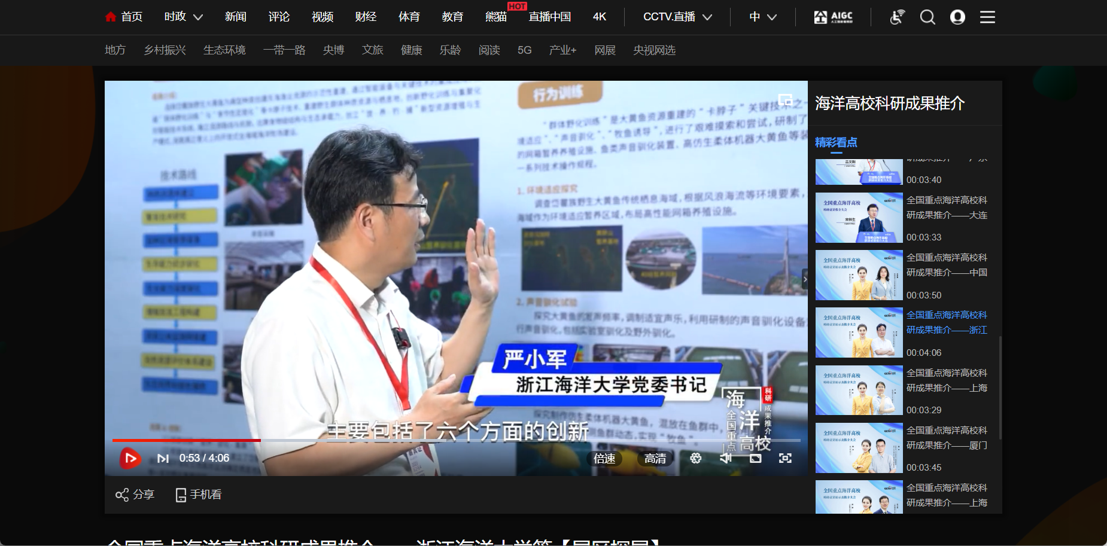Open 生态环境 sub-navigation link

224,50
